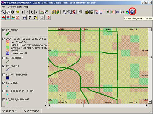Image resolution: width=153 pixels, height=114 pixels.
Task: Click the orange '40 - 59' legend swatch
Action: (x=7, y=50)
